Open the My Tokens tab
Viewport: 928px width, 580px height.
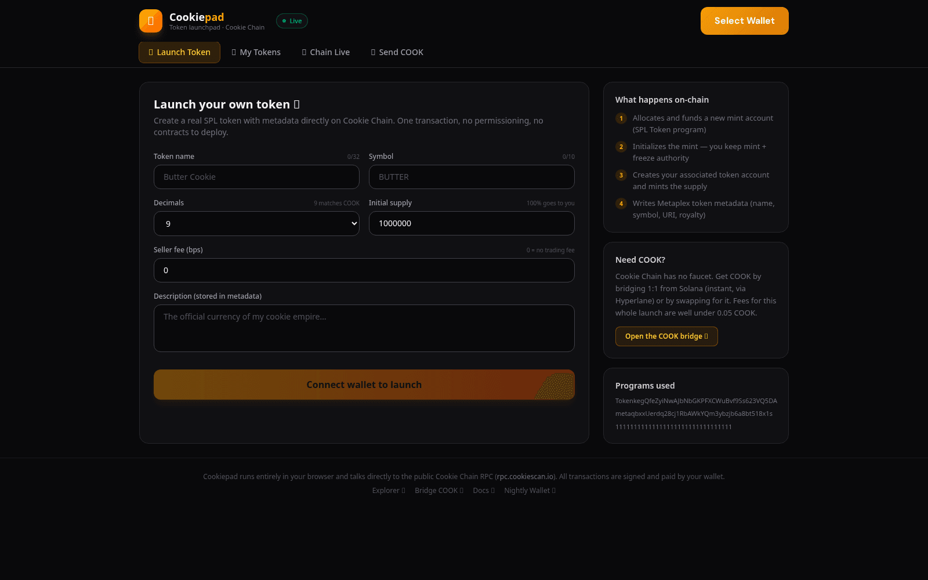[x=256, y=52]
